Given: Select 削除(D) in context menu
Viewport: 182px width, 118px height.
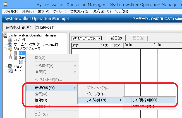Looking at the screenshot, I should click(x=52, y=100).
